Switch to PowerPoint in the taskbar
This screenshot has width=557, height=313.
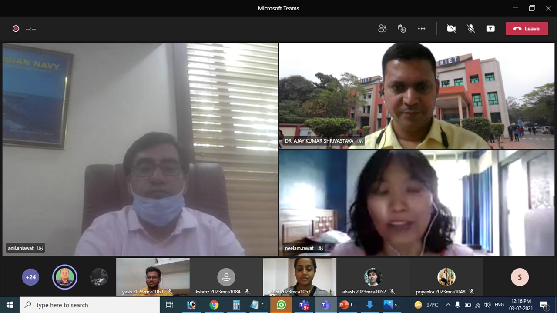(x=348, y=305)
